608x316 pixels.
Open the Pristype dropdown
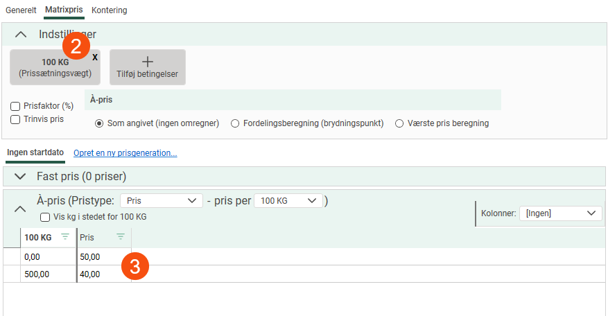161,200
